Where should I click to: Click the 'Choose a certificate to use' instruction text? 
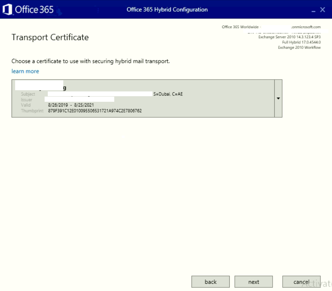[x=91, y=61]
